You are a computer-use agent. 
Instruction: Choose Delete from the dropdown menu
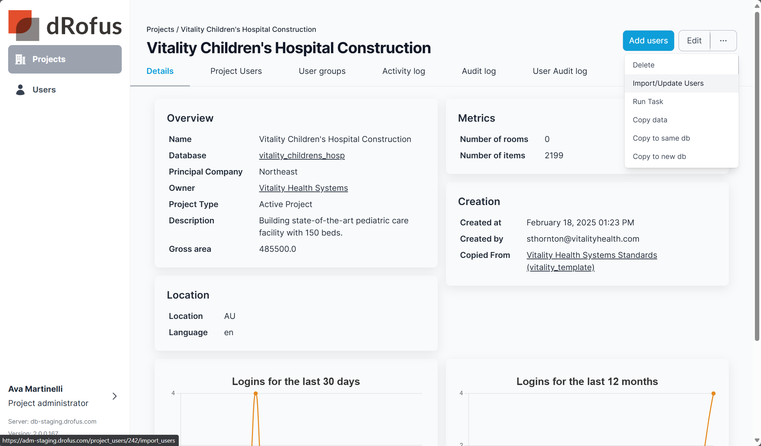pos(643,65)
